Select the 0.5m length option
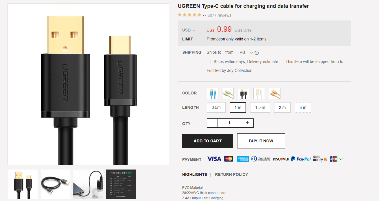 click(x=216, y=107)
